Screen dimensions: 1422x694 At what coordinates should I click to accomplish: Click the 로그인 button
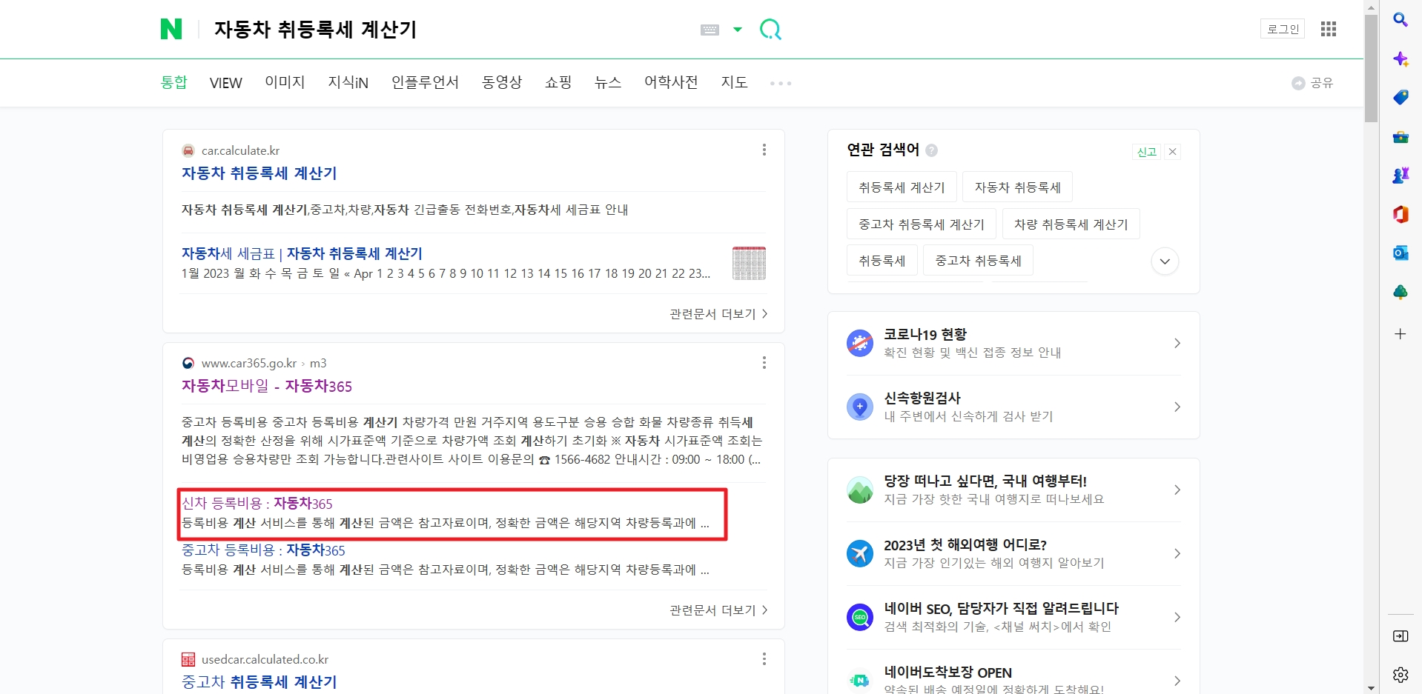point(1283,29)
